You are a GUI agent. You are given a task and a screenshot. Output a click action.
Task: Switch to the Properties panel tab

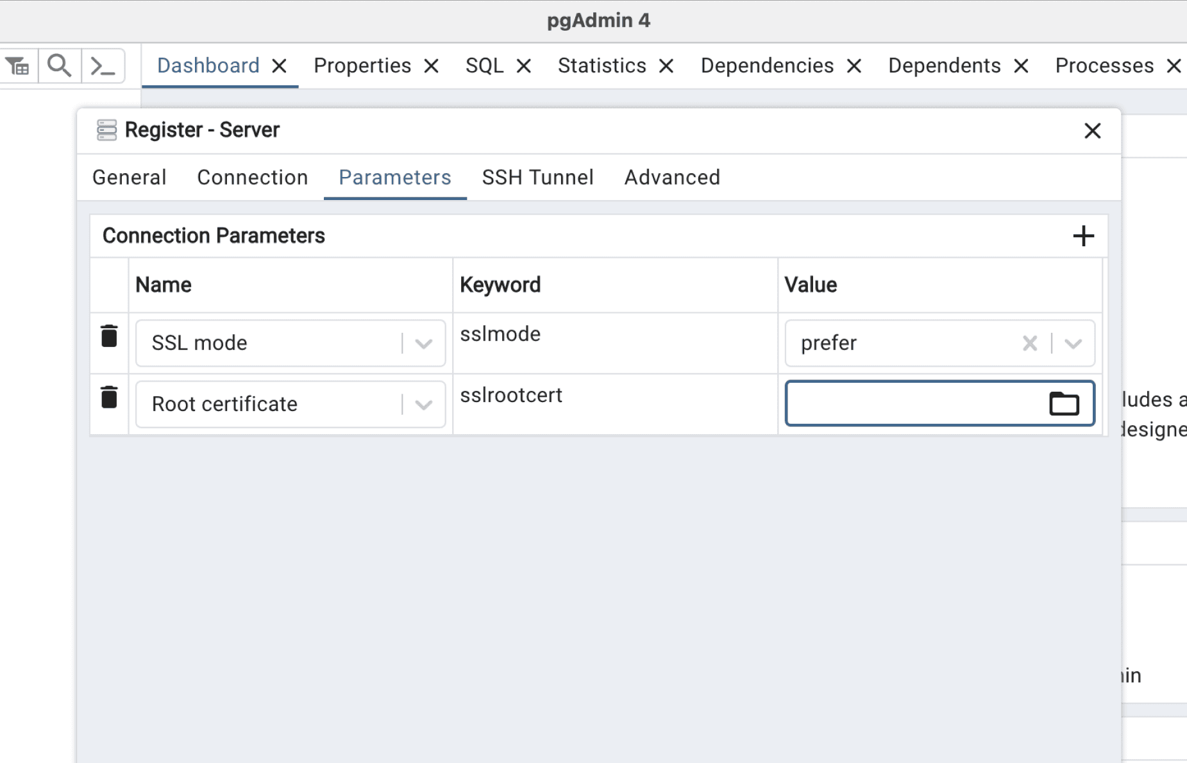[x=362, y=66]
